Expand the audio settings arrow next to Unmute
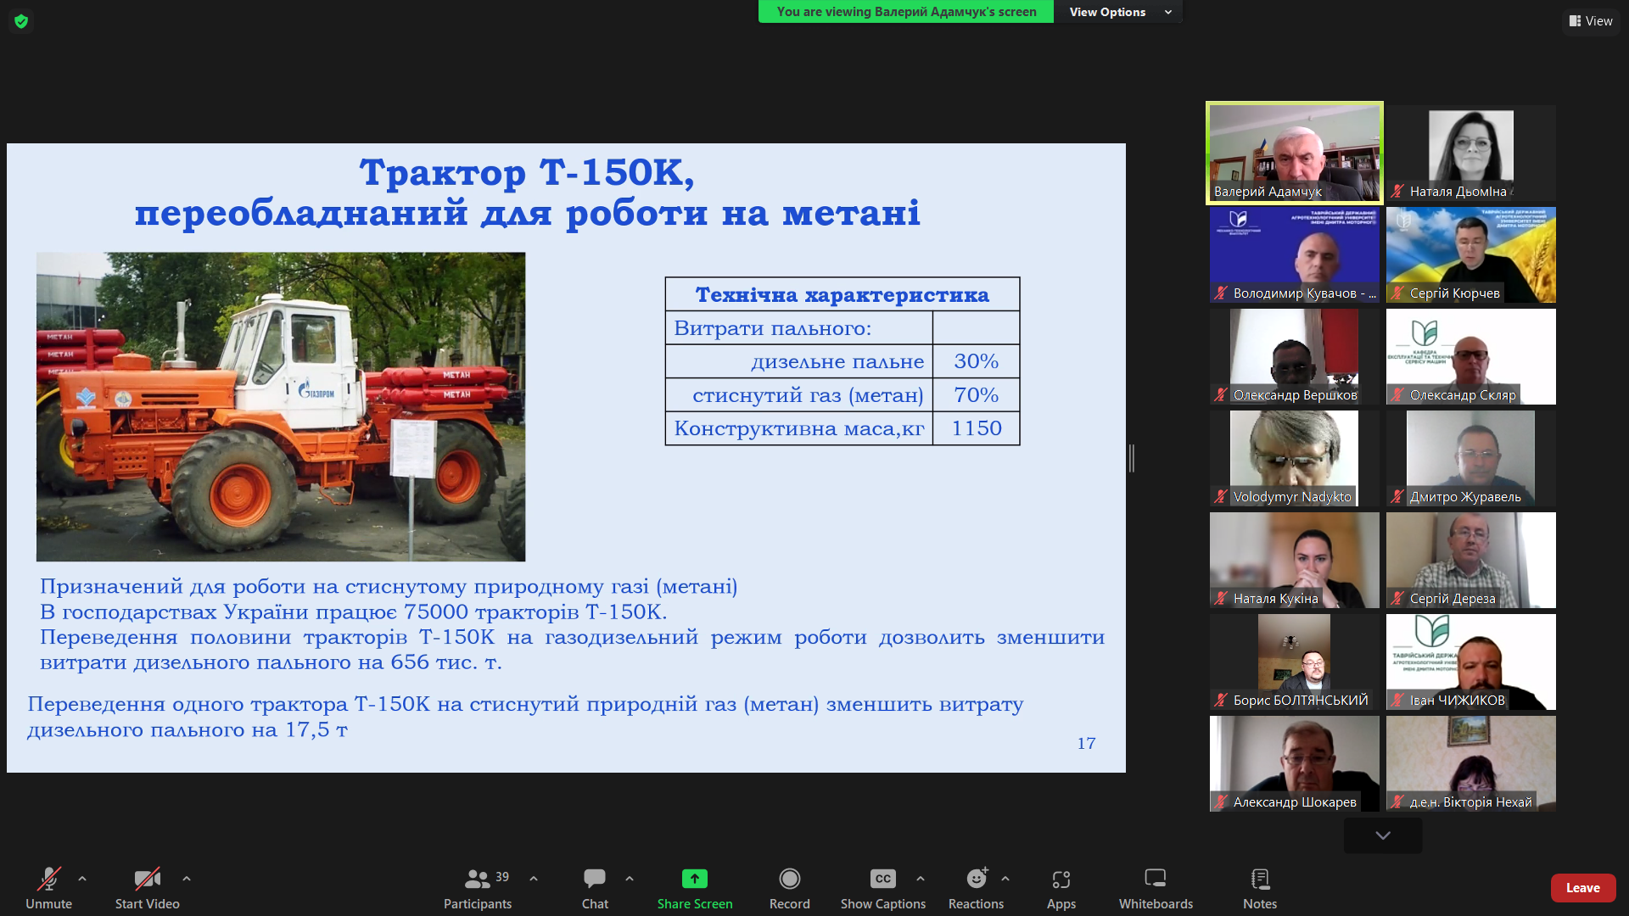This screenshot has height=916, width=1629. (82, 879)
